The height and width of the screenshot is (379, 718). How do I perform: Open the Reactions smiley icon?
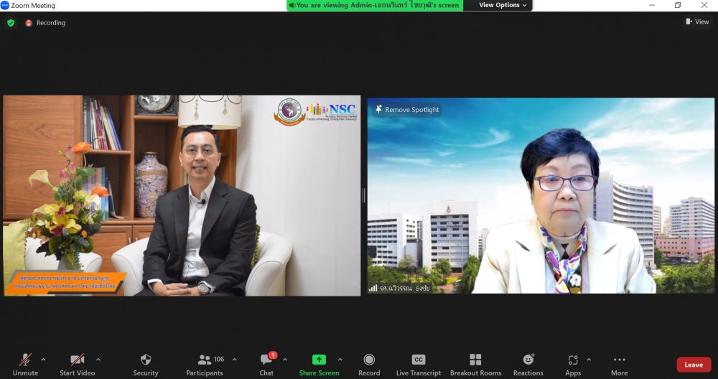(528, 360)
